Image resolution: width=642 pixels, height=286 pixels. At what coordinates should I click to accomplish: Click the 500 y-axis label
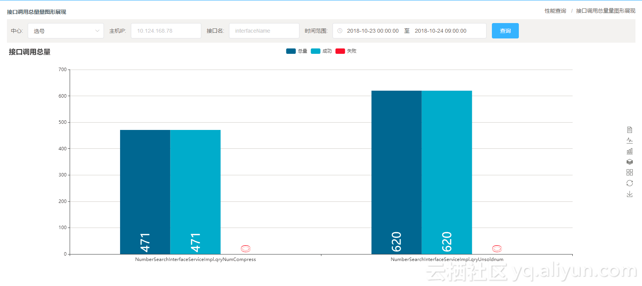62,122
